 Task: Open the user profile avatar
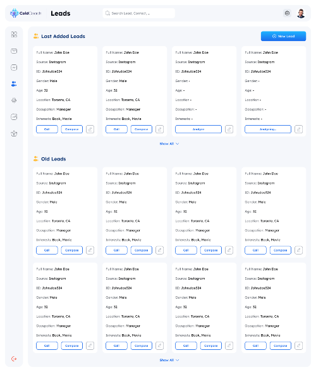[301, 13]
